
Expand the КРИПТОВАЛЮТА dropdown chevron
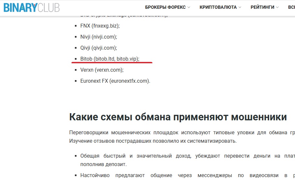tap(240, 7)
